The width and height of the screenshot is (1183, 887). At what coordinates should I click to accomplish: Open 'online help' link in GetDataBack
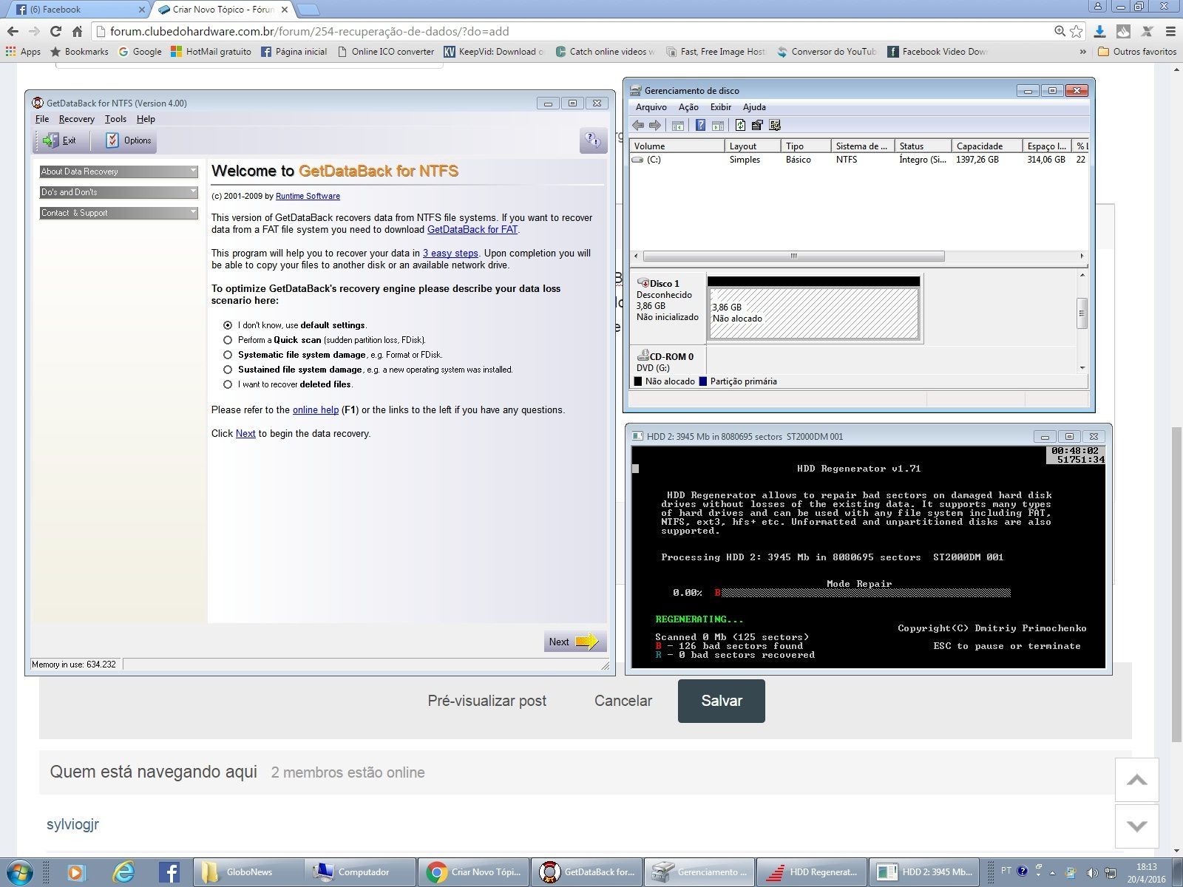(x=316, y=409)
